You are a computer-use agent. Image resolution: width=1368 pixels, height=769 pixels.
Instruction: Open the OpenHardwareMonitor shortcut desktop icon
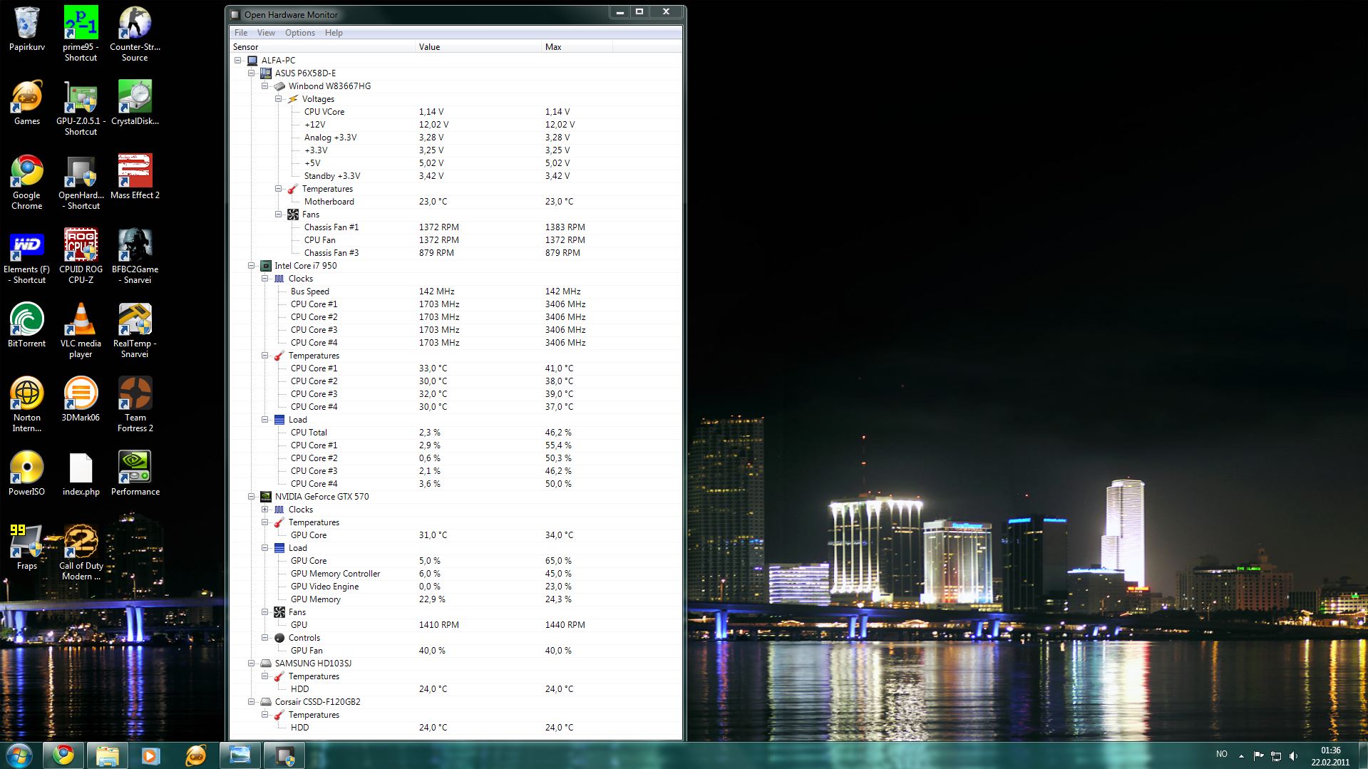coord(81,182)
